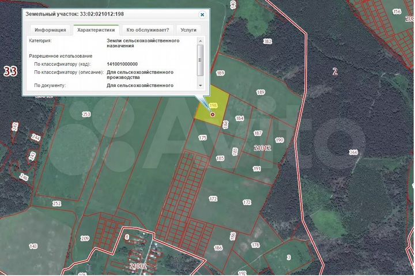Select parcel 191 on the map
The image size is (415, 276).
coord(256,169)
